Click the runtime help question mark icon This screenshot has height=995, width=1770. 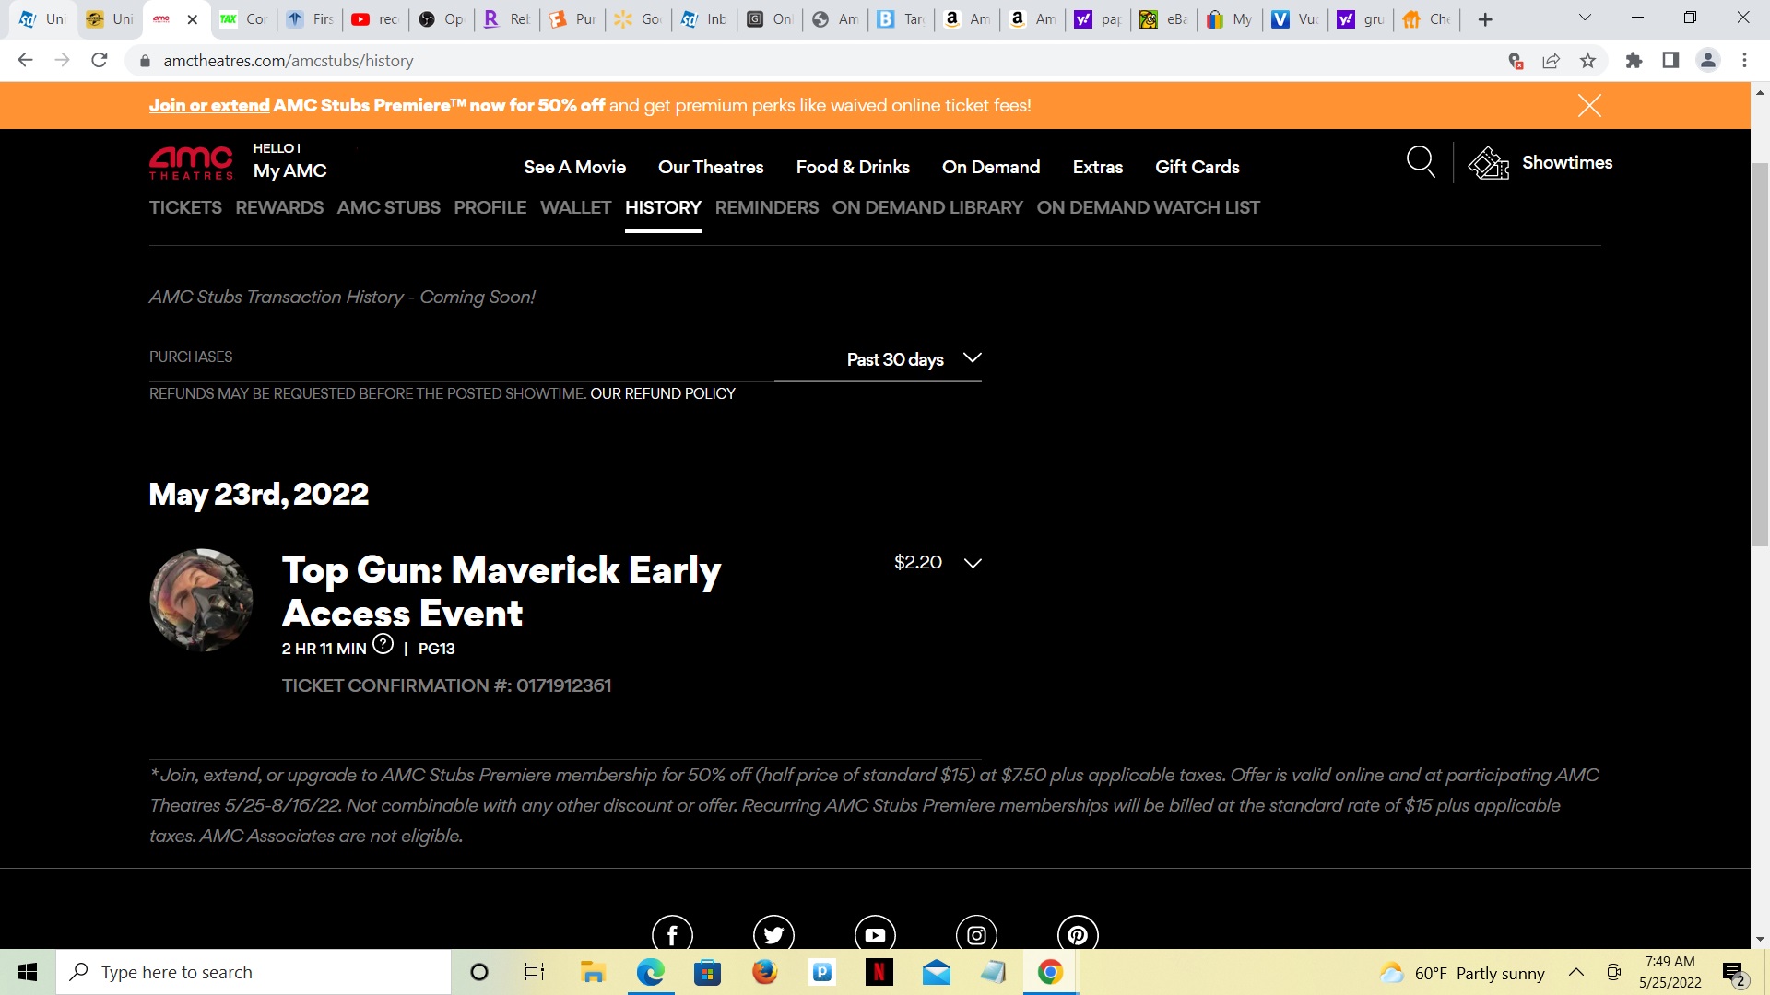383,645
